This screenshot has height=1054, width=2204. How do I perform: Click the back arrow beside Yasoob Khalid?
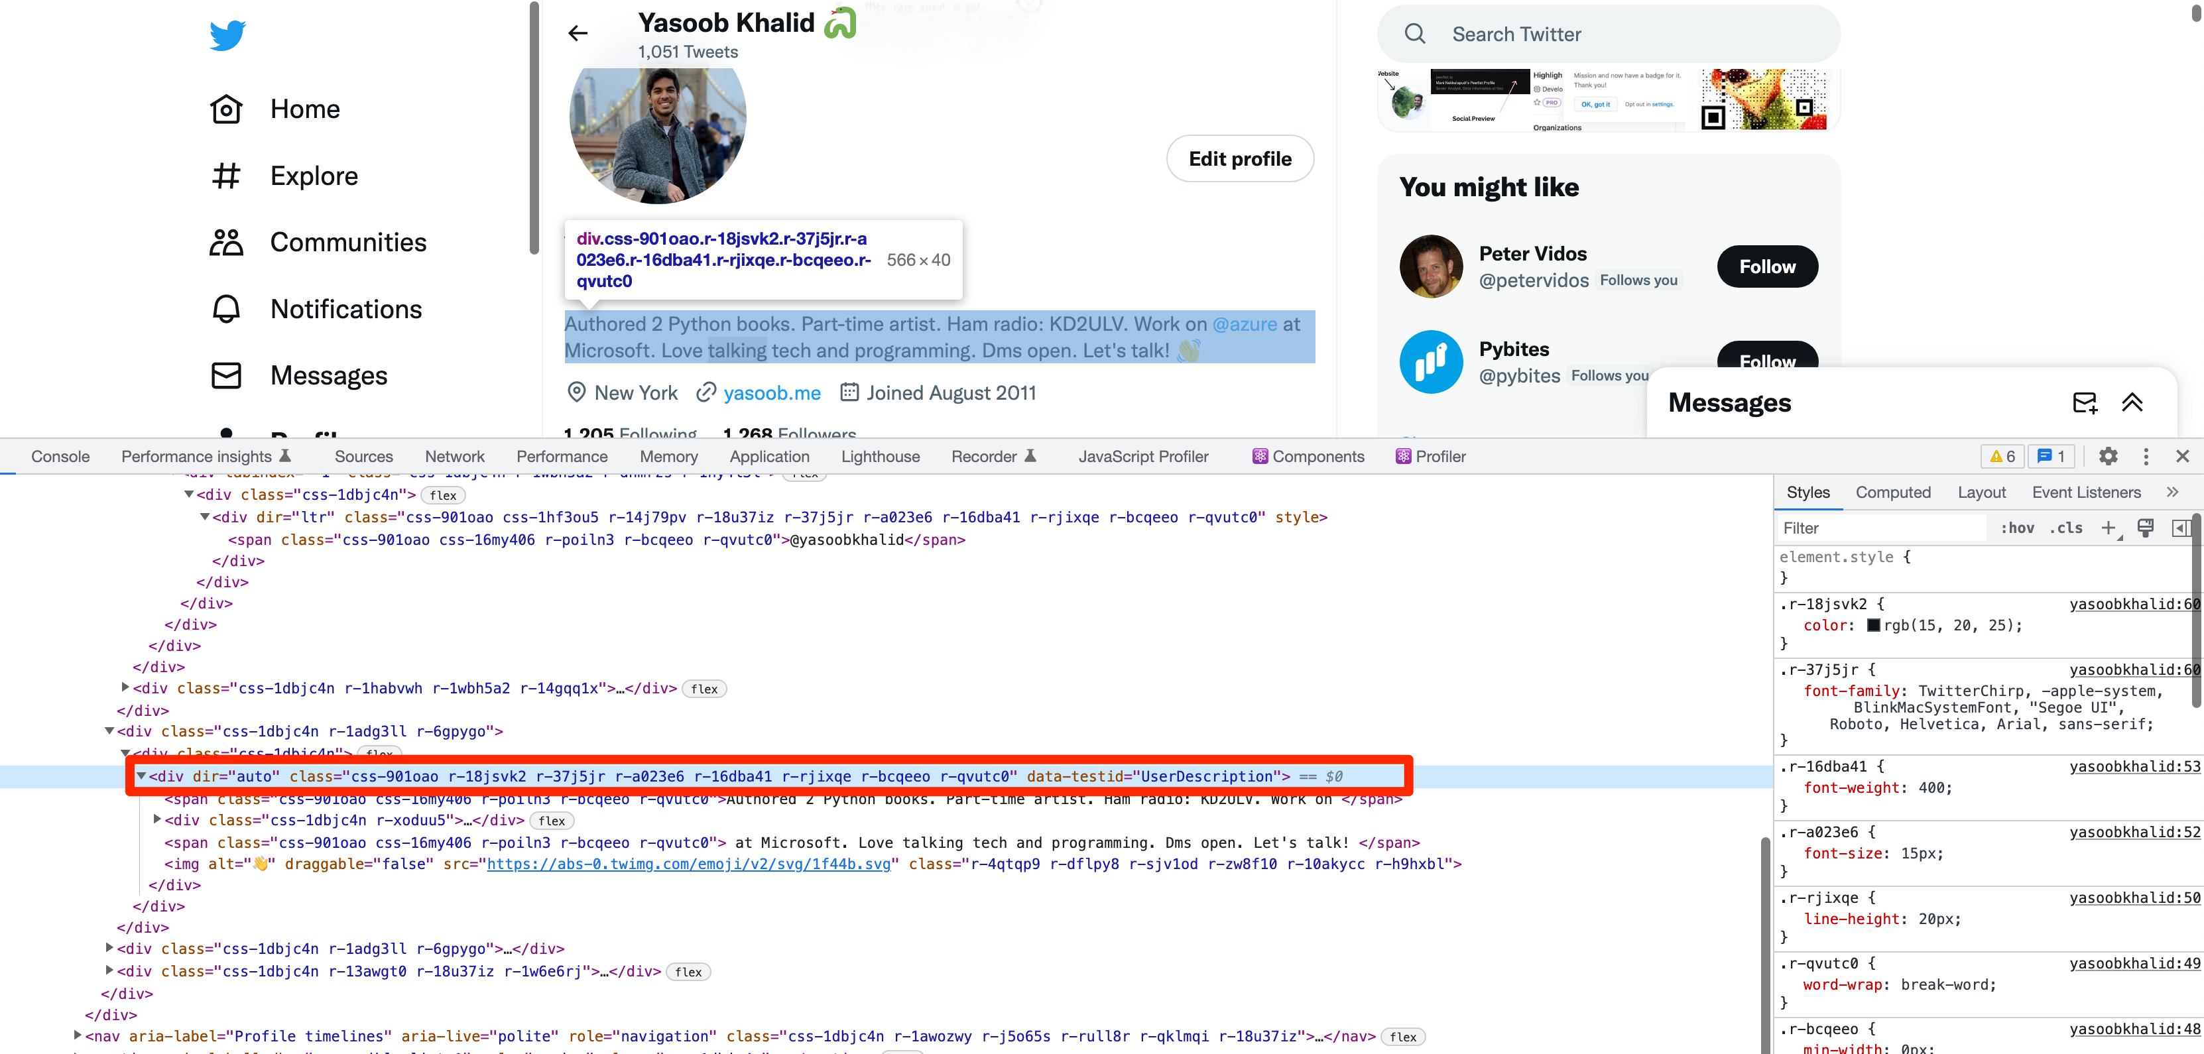(578, 33)
